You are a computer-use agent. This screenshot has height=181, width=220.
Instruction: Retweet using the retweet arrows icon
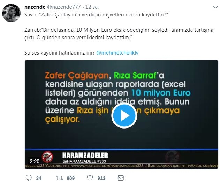pos(59,178)
